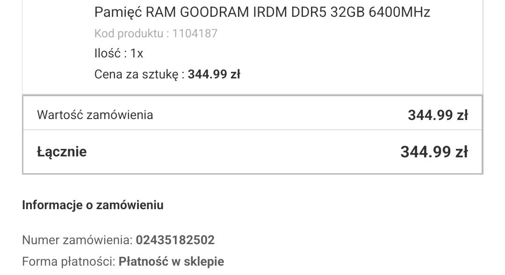Click the Informacje o zamówieniu heading
505x275 pixels.
93,205
